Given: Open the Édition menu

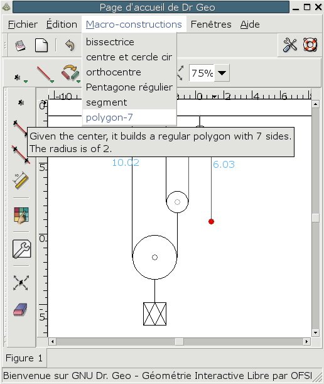Looking at the screenshot, I should click(62, 25).
